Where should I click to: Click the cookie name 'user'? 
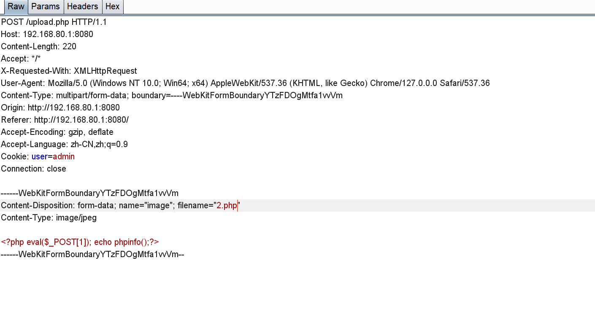point(39,156)
